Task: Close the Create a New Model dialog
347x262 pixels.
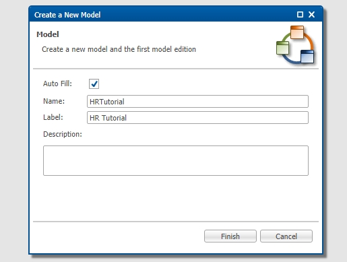Action: [311, 15]
